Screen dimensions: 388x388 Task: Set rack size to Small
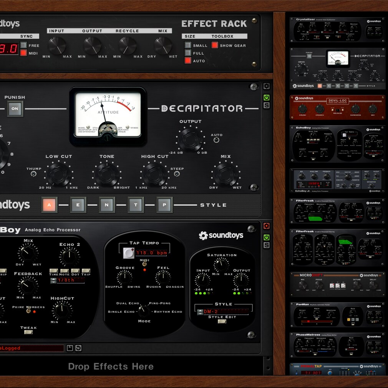pos(188,45)
